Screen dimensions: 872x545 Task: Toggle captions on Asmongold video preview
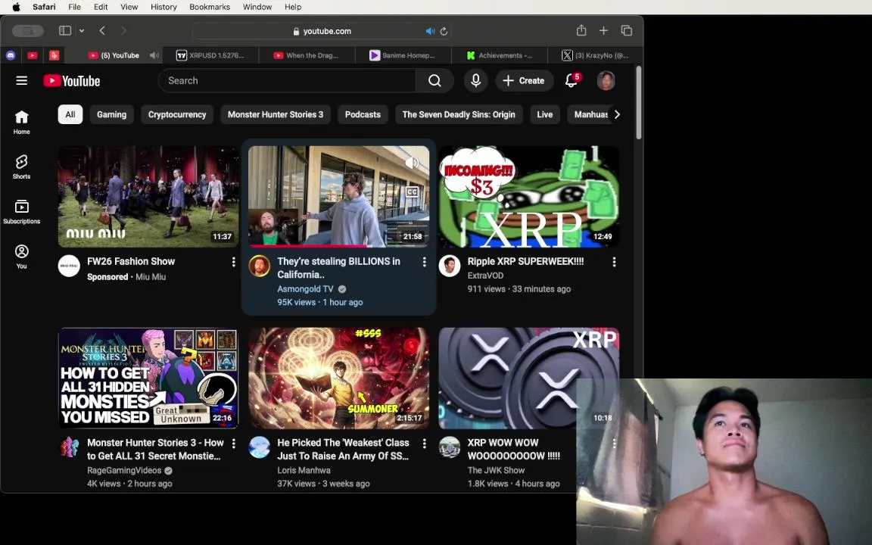412,192
